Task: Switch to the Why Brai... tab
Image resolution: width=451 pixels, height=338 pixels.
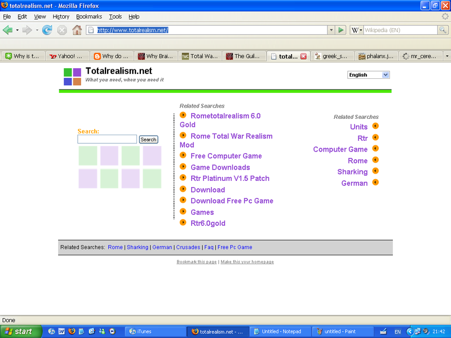Action: pyautogui.click(x=156, y=56)
